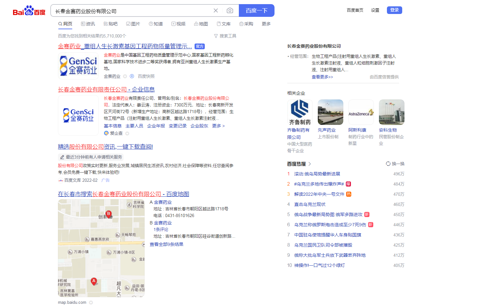Click the GenSci logo in company info result

coord(78,115)
